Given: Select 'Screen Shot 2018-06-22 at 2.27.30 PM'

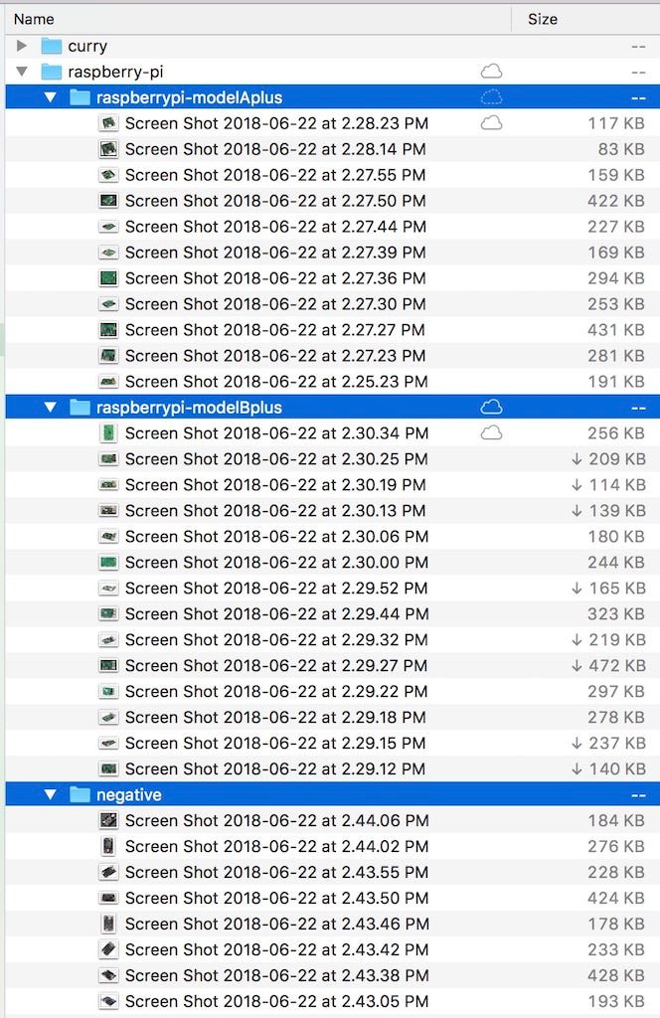Looking at the screenshot, I should [x=275, y=304].
